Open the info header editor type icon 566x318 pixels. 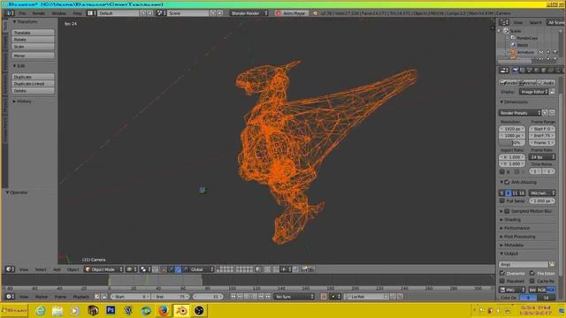9,13
